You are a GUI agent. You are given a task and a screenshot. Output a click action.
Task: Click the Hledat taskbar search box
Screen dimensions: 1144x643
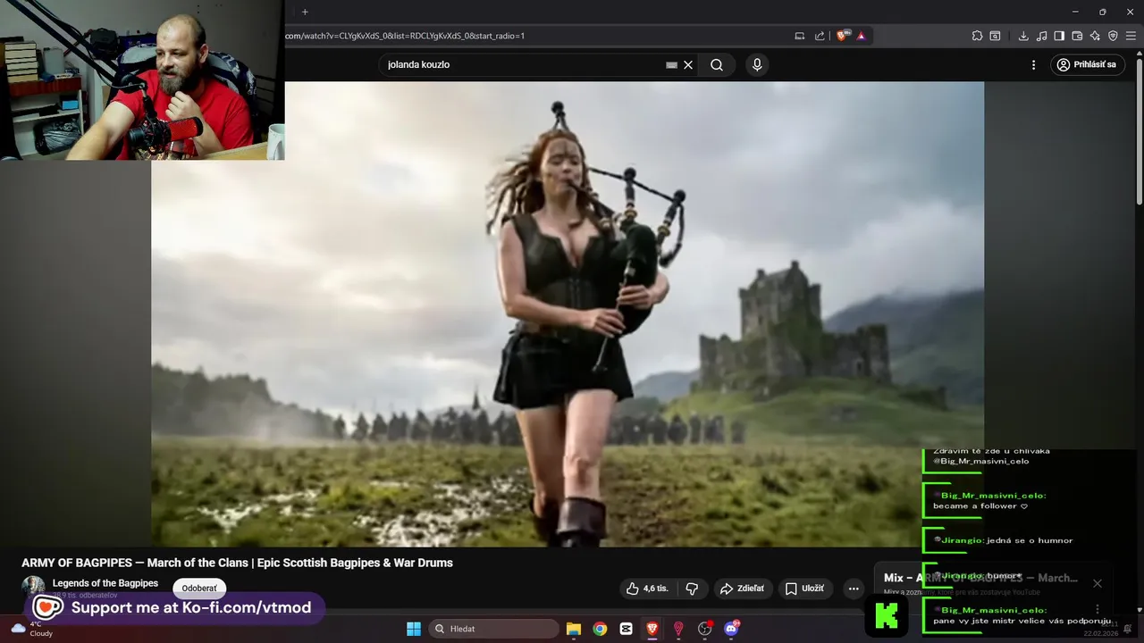[494, 629]
